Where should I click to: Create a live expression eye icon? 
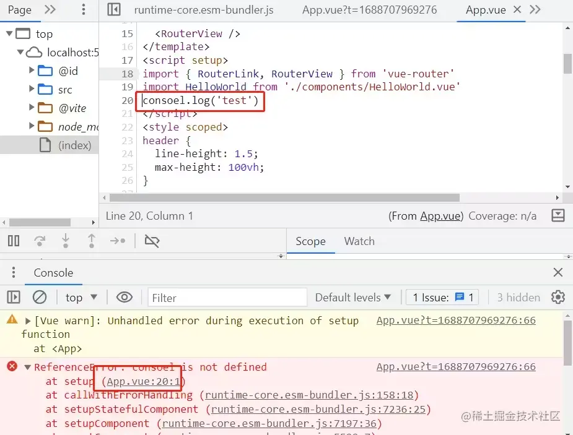(125, 297)
